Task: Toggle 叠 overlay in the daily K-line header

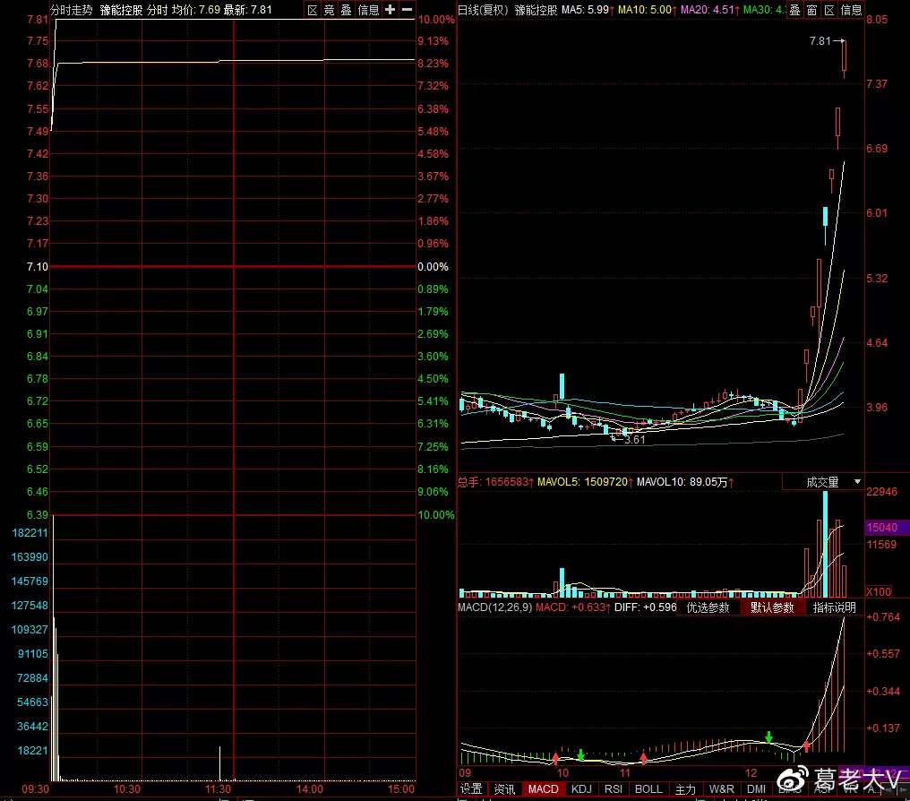Action: click(x=795, y=10)
